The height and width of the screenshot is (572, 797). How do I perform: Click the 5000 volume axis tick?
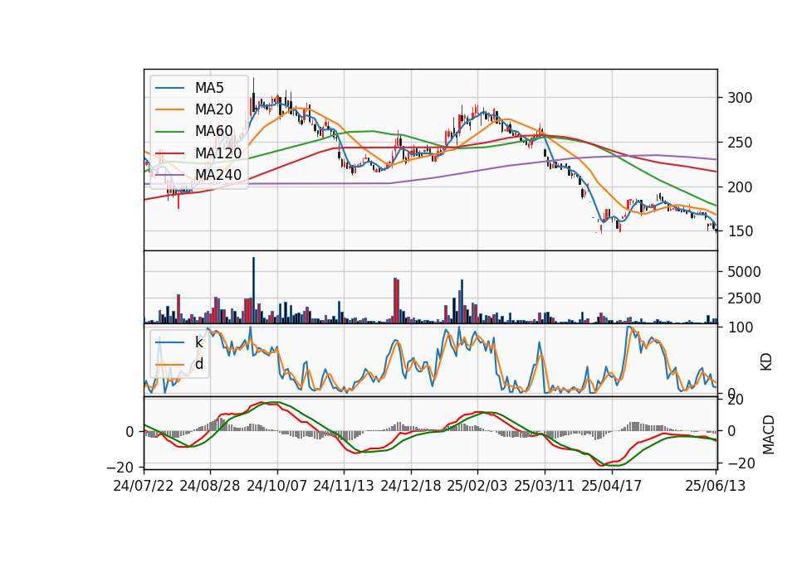(744, 272)
